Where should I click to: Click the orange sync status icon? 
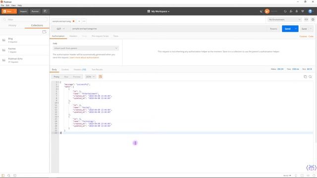point(267,11)
